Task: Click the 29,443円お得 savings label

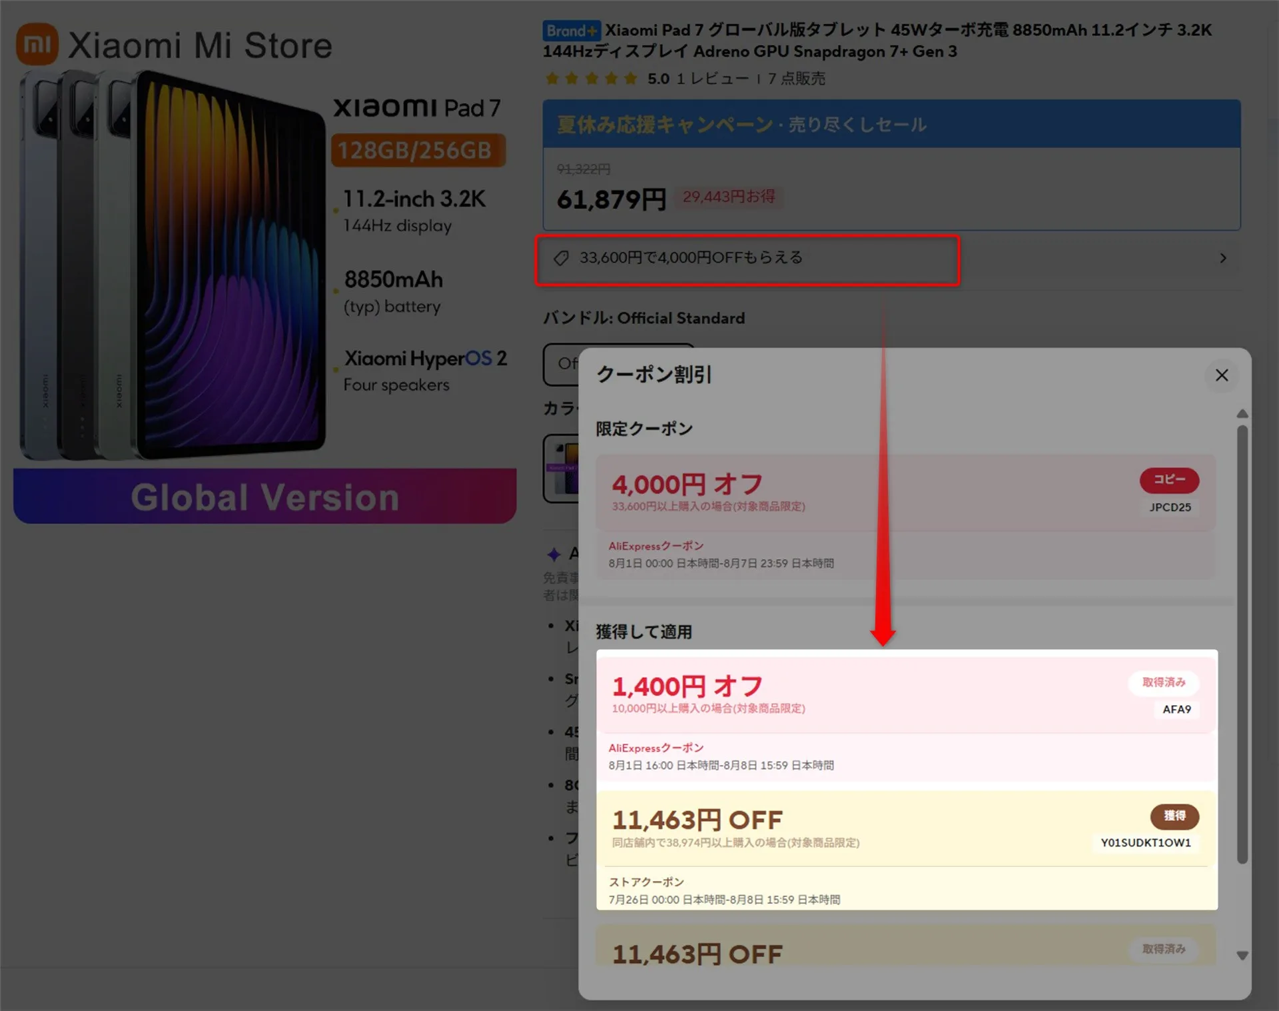Action: tap(729, 197)
